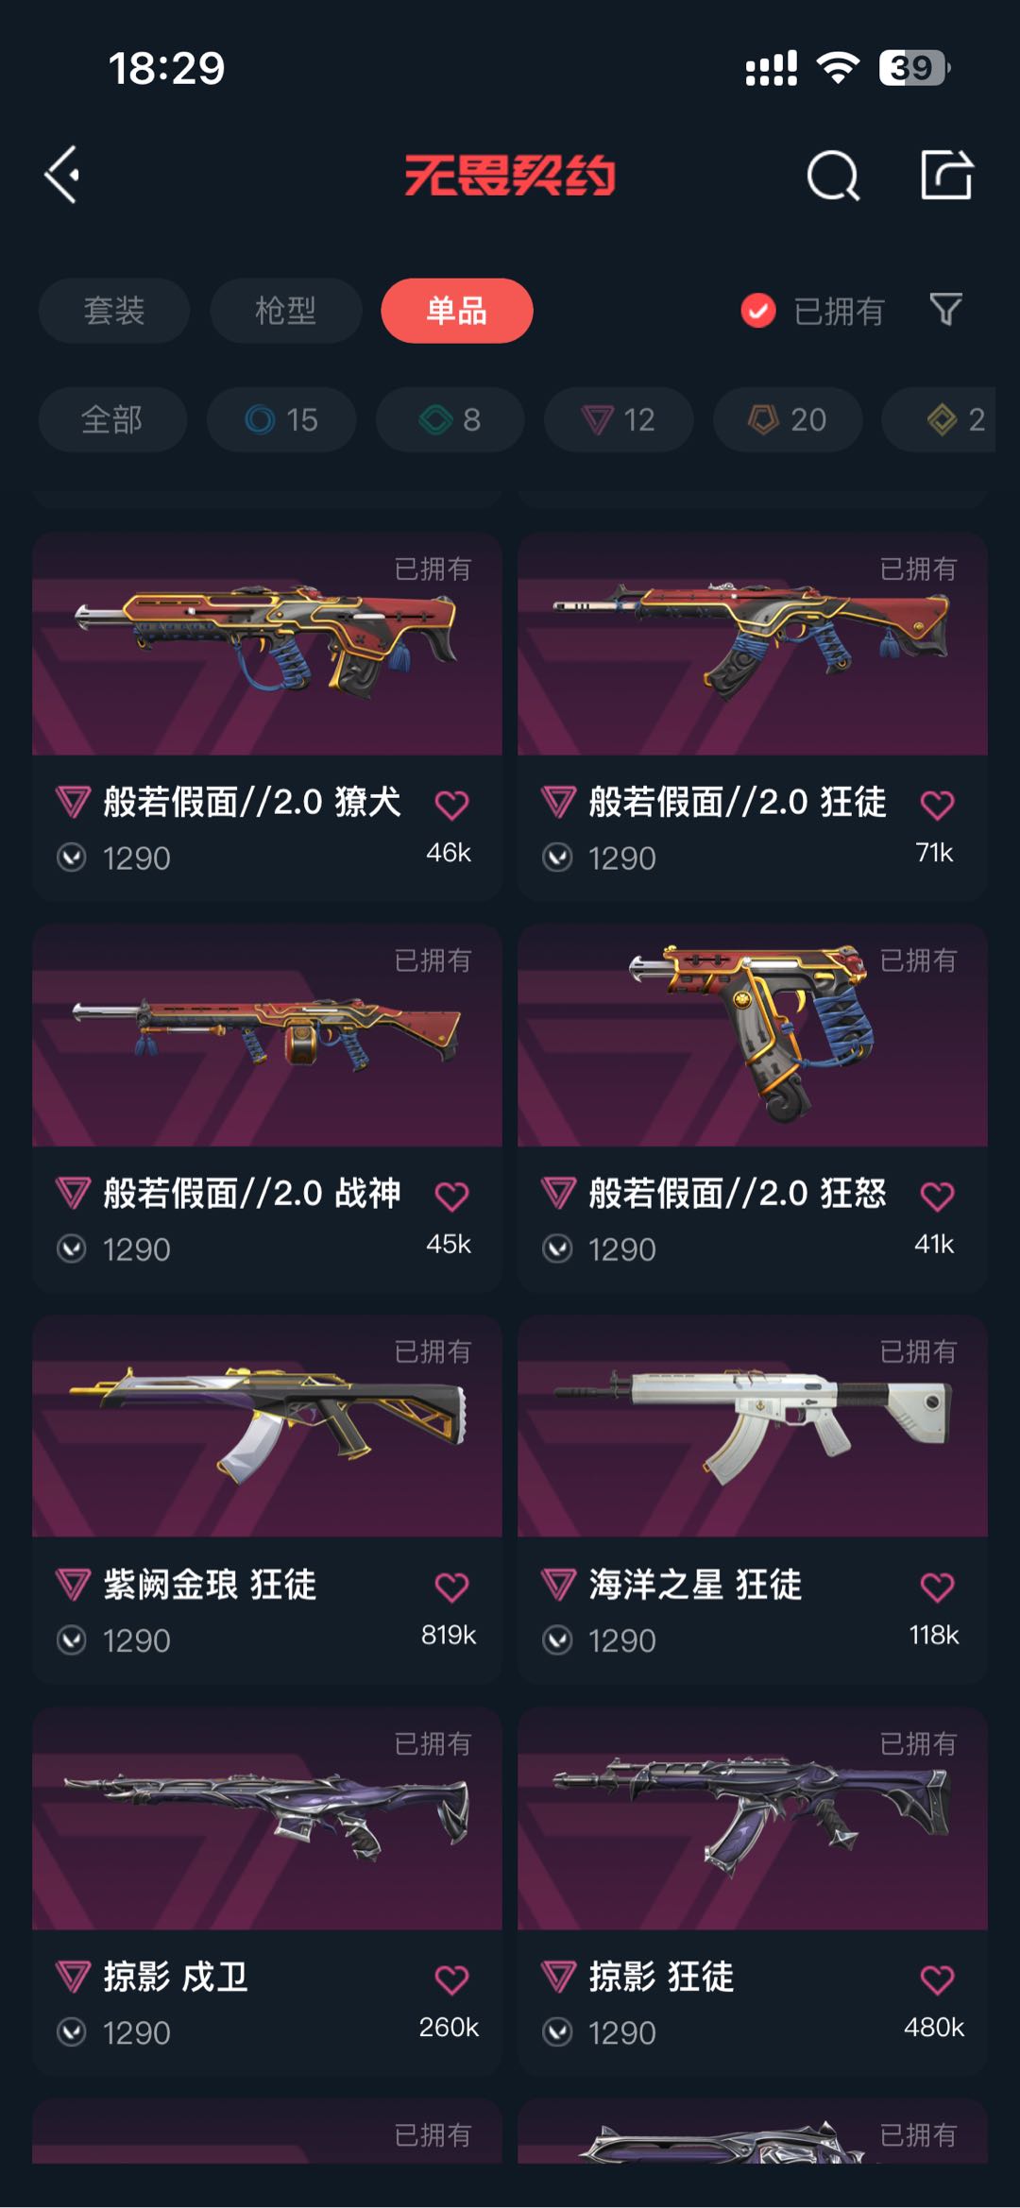Screen dimensions: 1020x2208
Task: Like 般若假面//2.0 狂怒 via heart icon
Action: pyautogui.click(x=937, y=1196)
